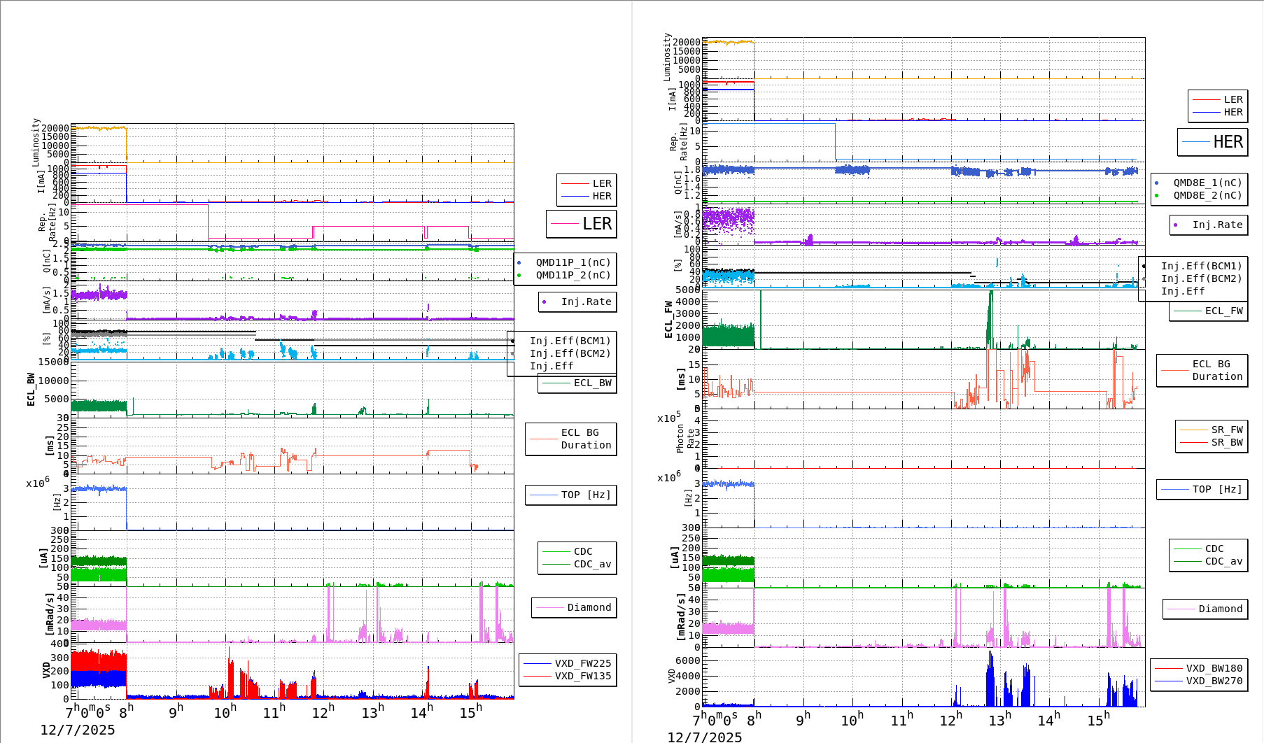Click the Inj.Eff(BCM2) legend entry in left plot
This screenshot has height=743, width=1264.
pos(570,353)
